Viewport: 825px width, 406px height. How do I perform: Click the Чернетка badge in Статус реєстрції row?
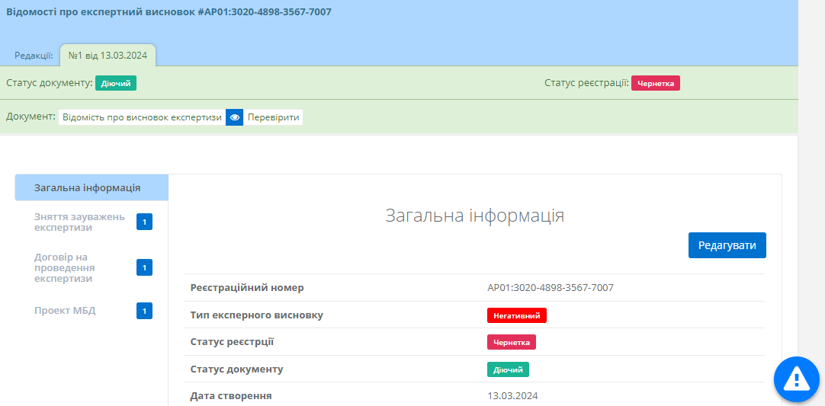point(511,342)
